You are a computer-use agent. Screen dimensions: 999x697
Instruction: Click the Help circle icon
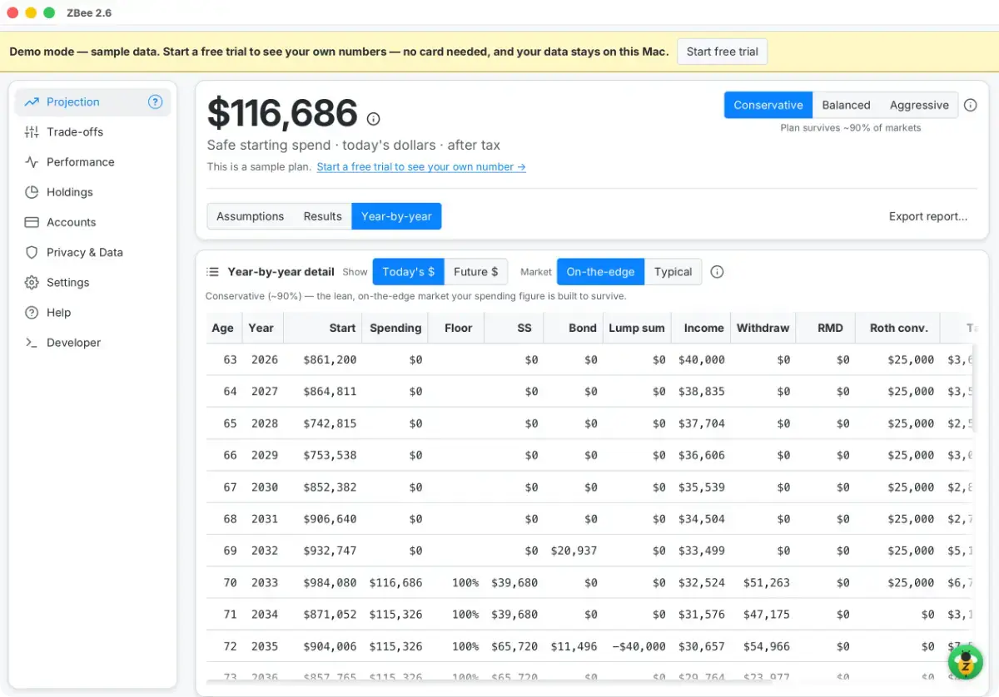32,313
